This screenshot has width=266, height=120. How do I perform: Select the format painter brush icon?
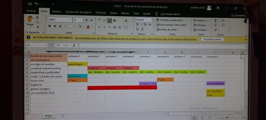pyautogui.click(x=38, y=27)
